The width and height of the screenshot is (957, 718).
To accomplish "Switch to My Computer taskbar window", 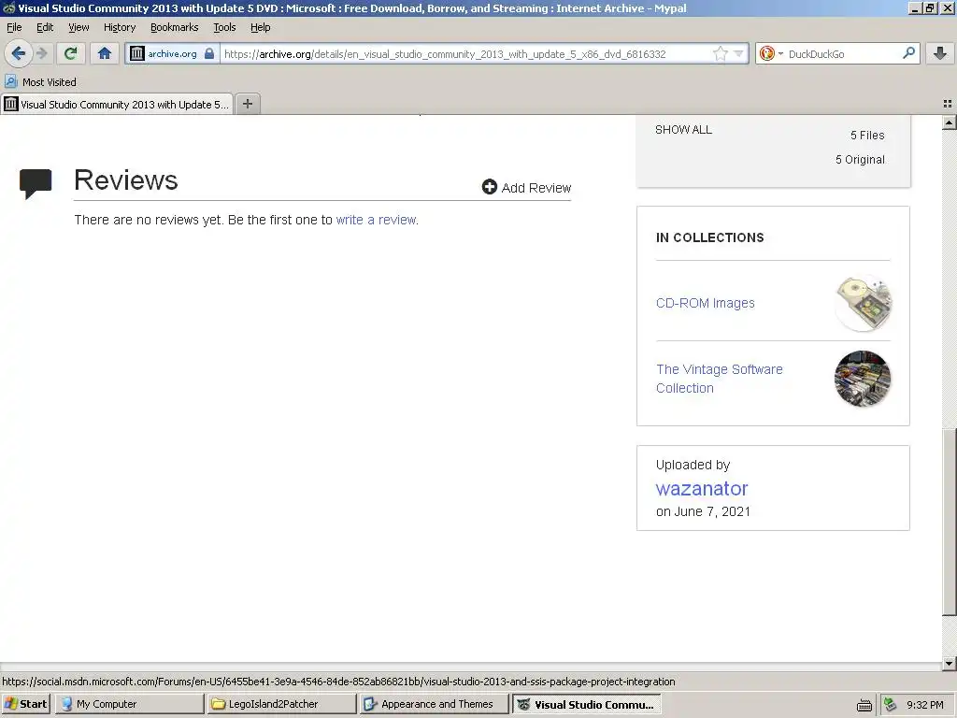I will point(130,704).
